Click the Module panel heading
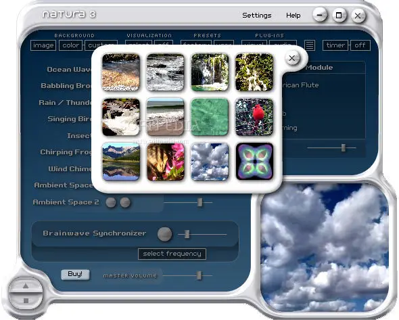 (x=319, y=68)
